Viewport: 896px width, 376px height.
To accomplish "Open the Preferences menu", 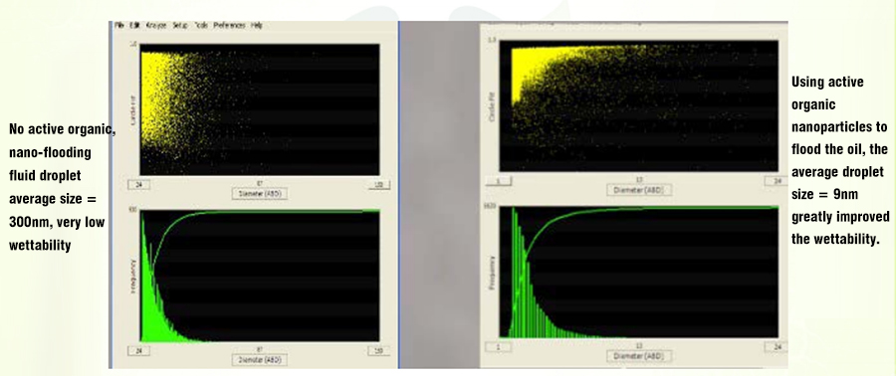I will (230, 26).
